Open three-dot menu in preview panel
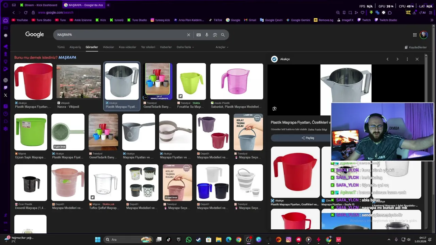Image resolution: width=436 pixels, height=245 pixels. point(407,59)
